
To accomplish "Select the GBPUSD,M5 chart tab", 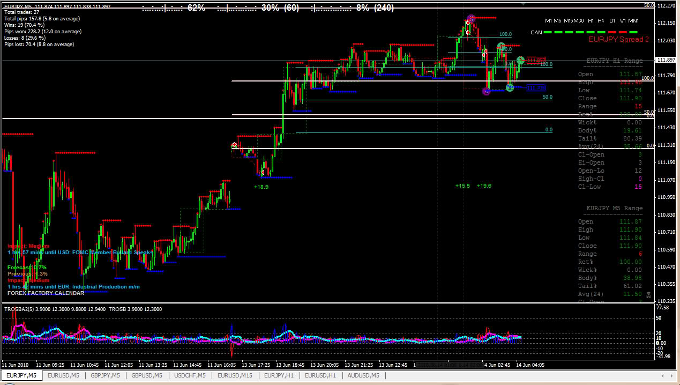I will click(147, 375).
